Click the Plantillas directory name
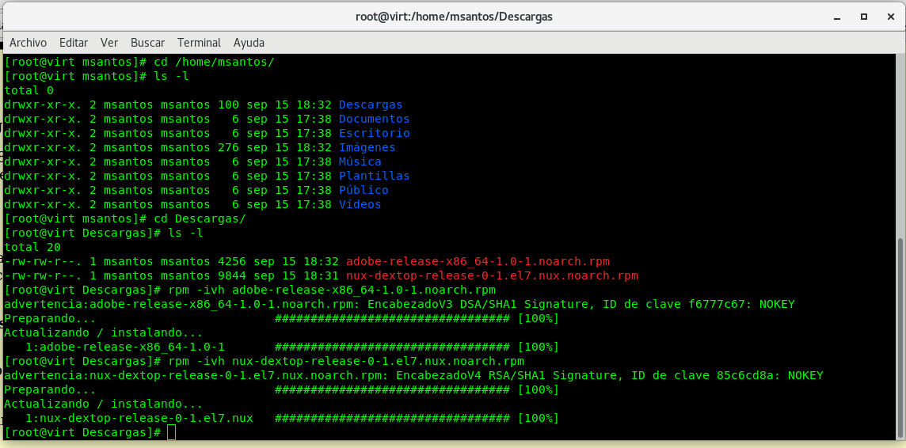Viewport: 906px width, 448px height. click(374, 176)
